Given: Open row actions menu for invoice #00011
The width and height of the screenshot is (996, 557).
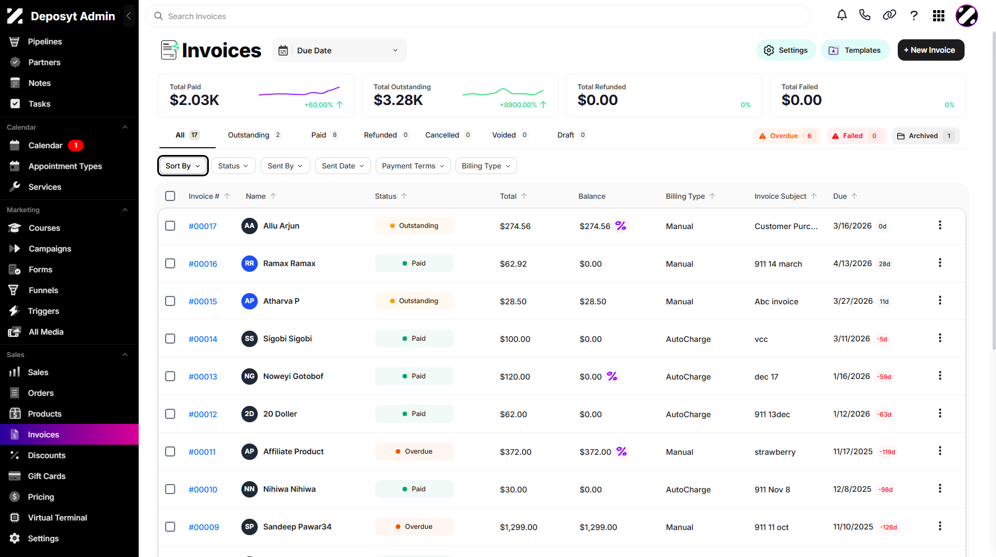Looking at the screenshot, I should [940, 451].
